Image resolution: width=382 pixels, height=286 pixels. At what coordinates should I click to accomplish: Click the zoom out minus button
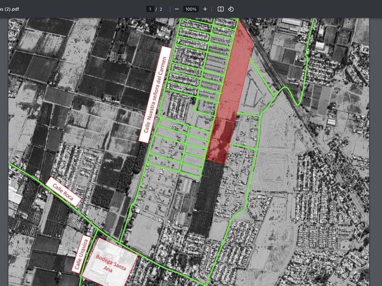click(x=176, y=9)
